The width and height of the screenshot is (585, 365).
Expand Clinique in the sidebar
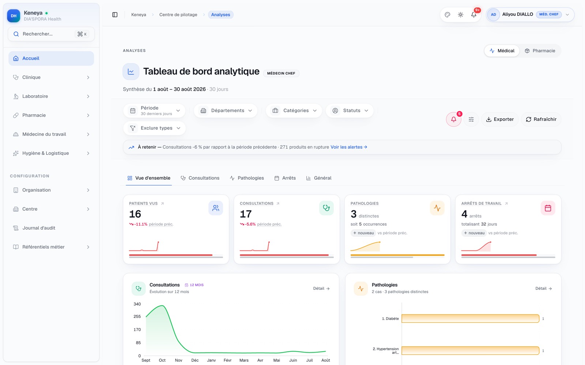click(51, 77)
